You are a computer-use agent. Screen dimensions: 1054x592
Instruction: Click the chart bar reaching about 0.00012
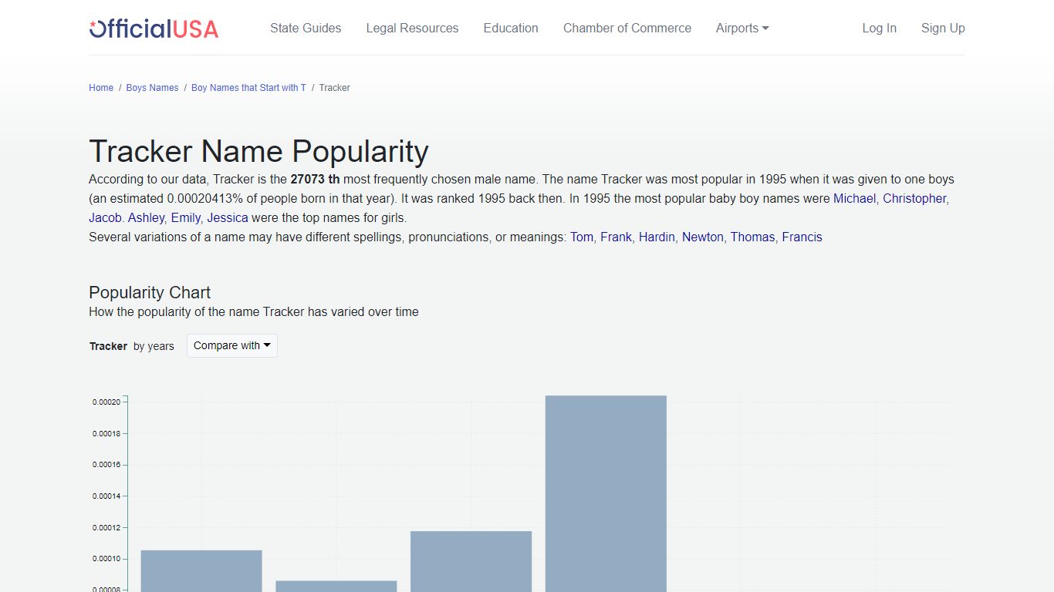point(471,561)
